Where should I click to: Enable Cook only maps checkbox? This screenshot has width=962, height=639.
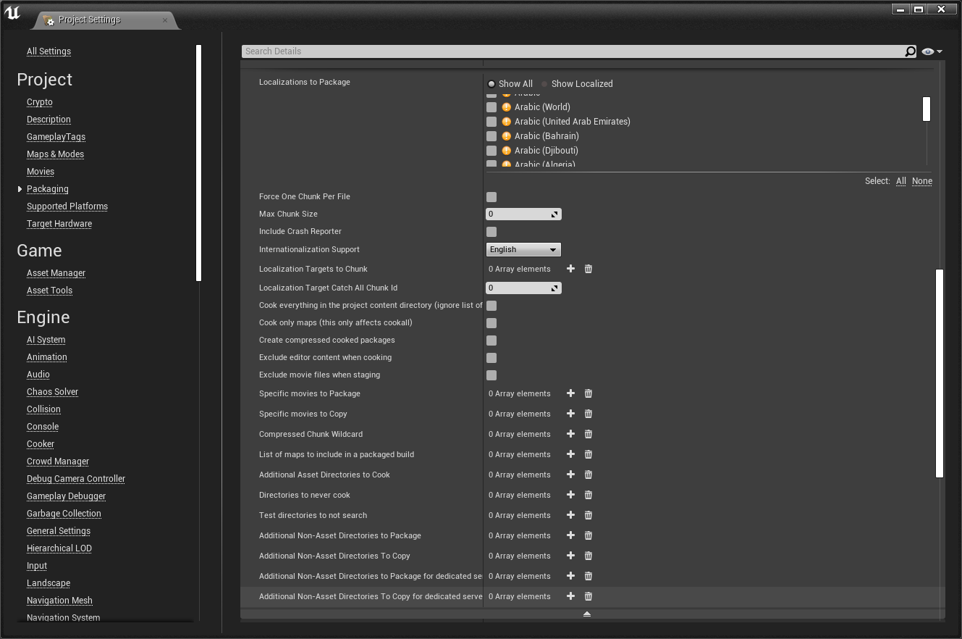click(491, 323)
